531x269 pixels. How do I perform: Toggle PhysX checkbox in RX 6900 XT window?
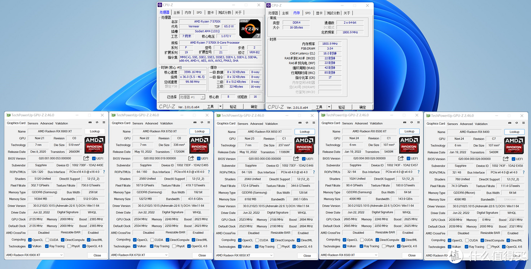pyautogui.click(x=69, y=246)
